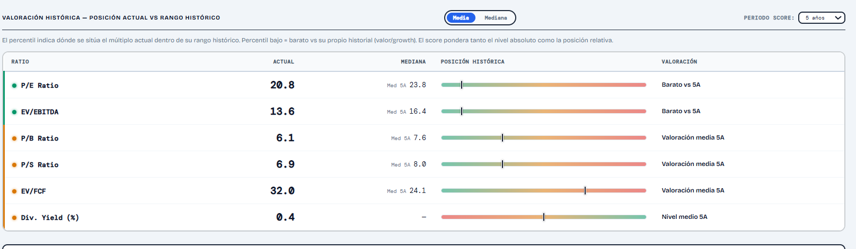Click the actual value 6.1

285,138
